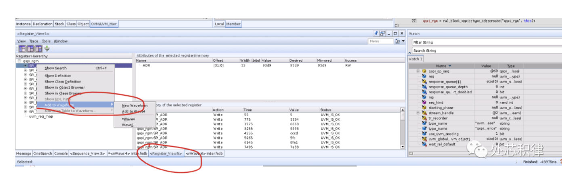Screen dimensions: 579x180
Task: Switch to the nWave:6 inter.fsdb tab
Action: [x=204, y=153]
